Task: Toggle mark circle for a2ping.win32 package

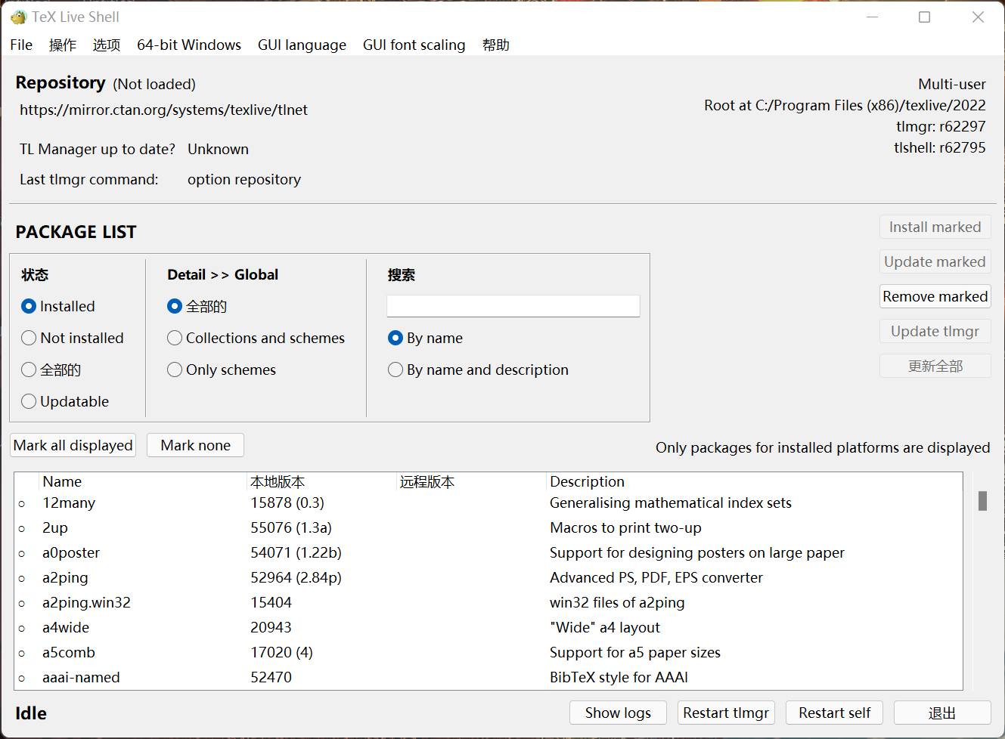Action: [x=22, y=604]
